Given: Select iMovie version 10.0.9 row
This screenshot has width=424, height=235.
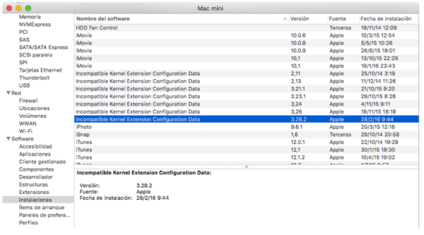Looking at the screenshot, I should [x=246, y=51].
